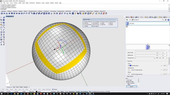
Task: Click Bump's click to assign texture link
Action: pyautogui.click(x=137, y=74)
